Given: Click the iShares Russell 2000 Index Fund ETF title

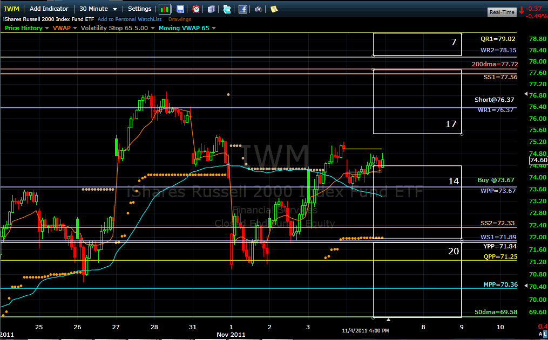Looking at the screenshot, I should click(x=49, y=19).
